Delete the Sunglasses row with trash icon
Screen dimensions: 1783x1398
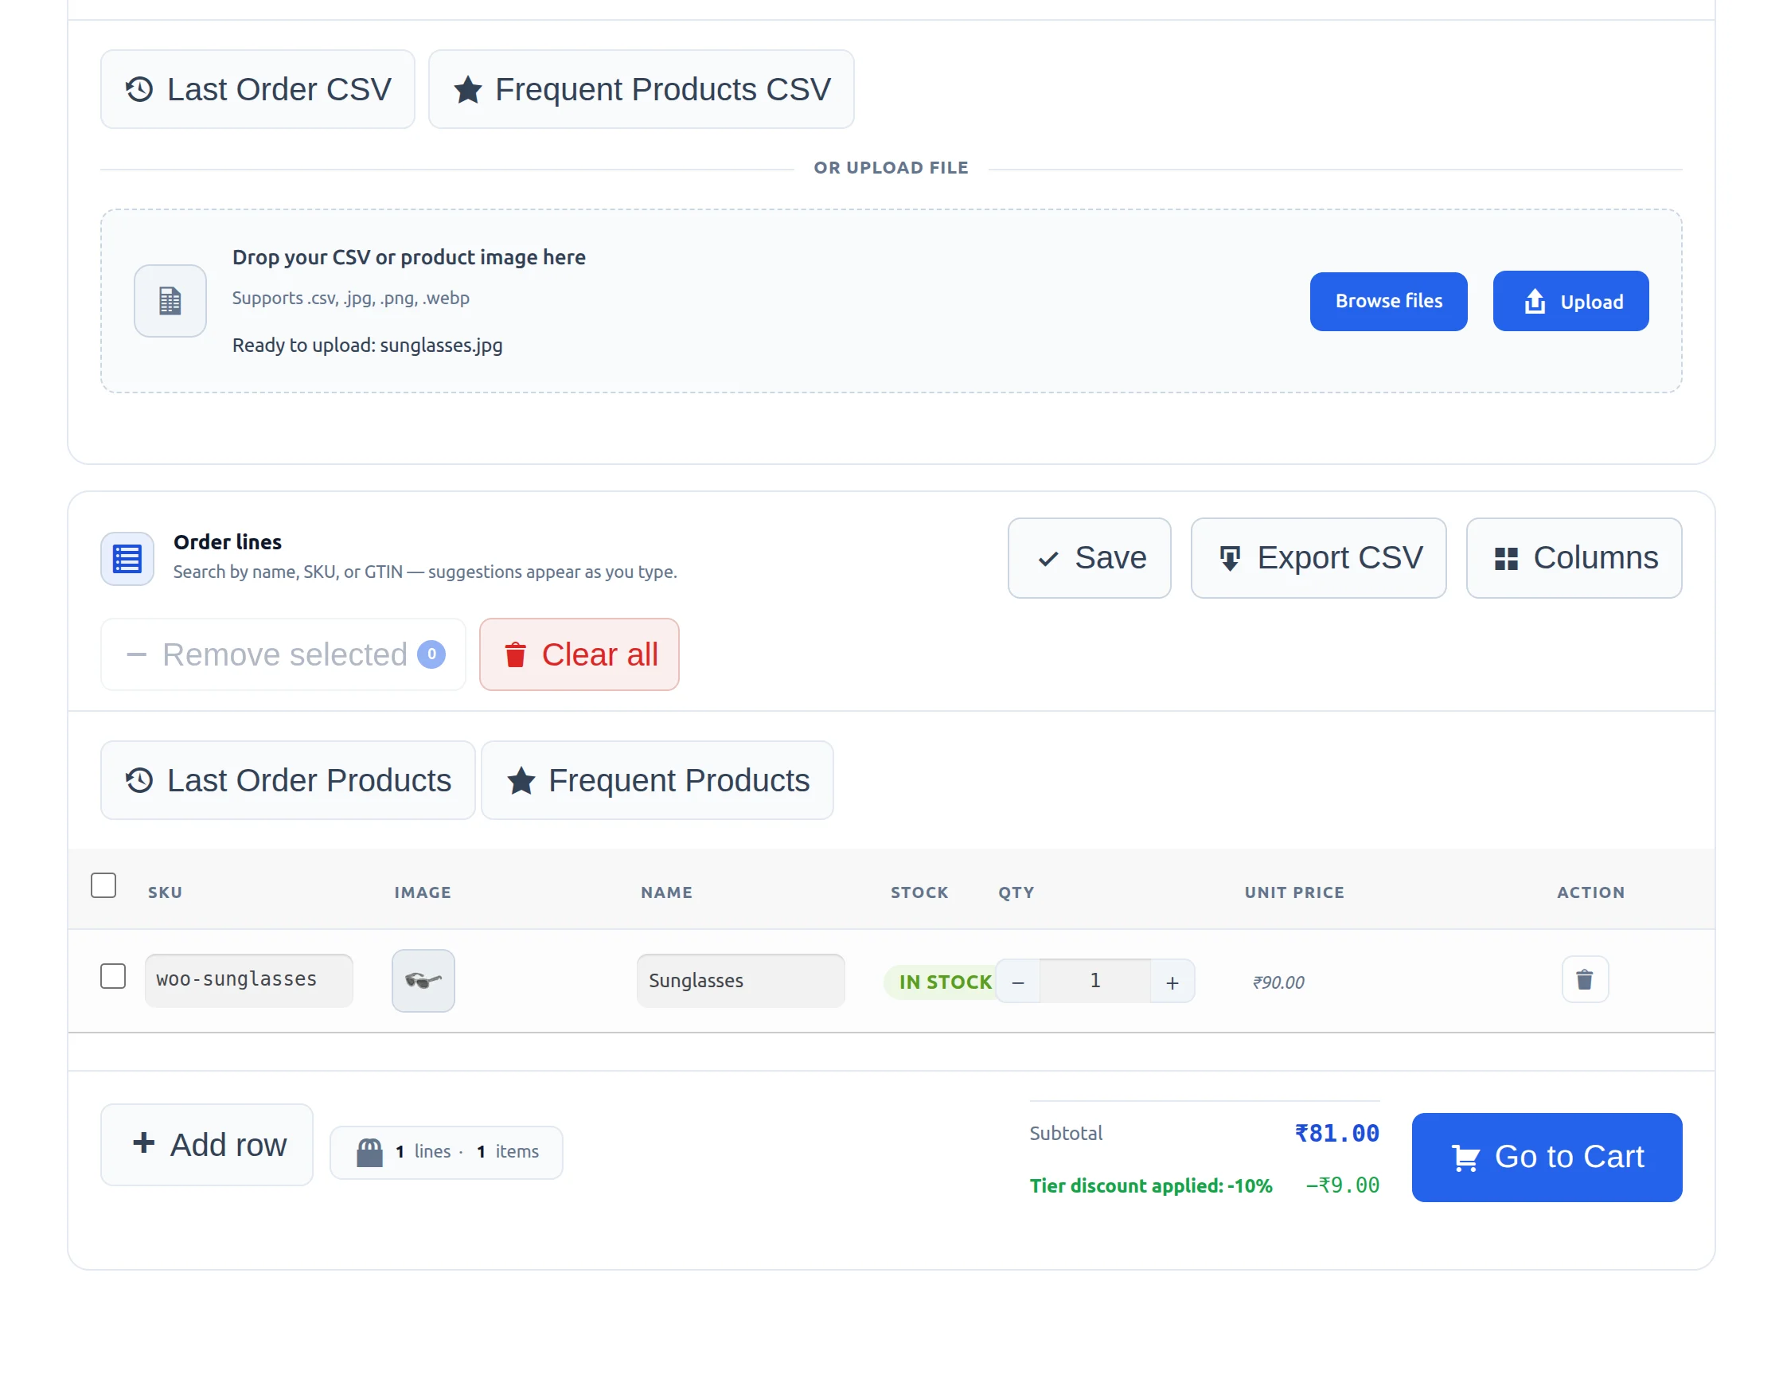pyautogui.click(x=1583, y=980)
